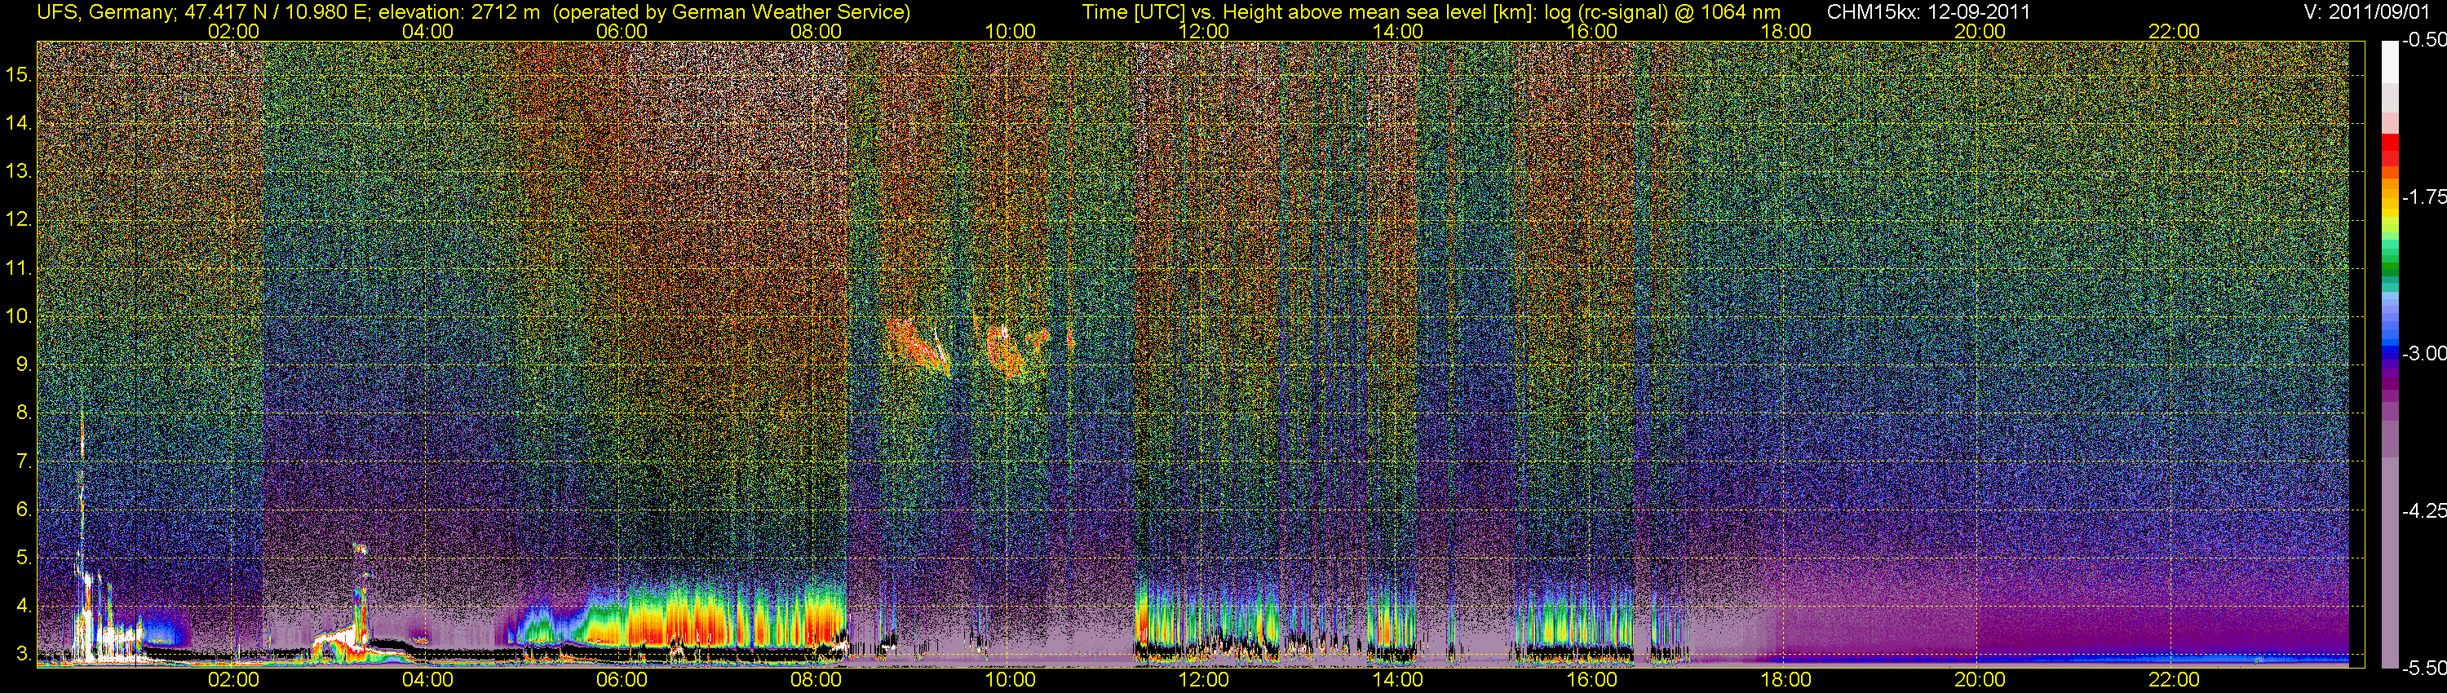Click the 15. km height axis label
Image resolution: width=2447 pixels, height=693 pixels.
click(x=18, y=74)
